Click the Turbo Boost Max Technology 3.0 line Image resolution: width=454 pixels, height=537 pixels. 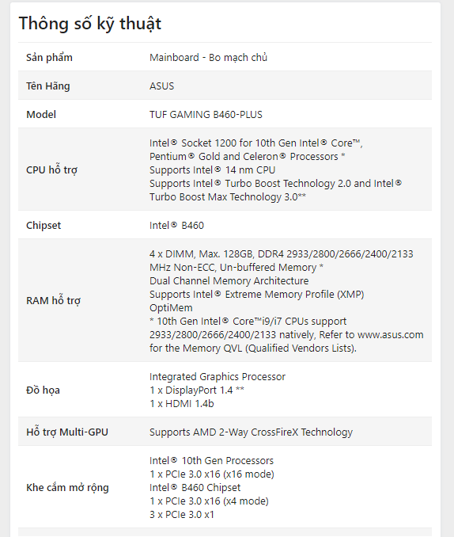(228, 197)
